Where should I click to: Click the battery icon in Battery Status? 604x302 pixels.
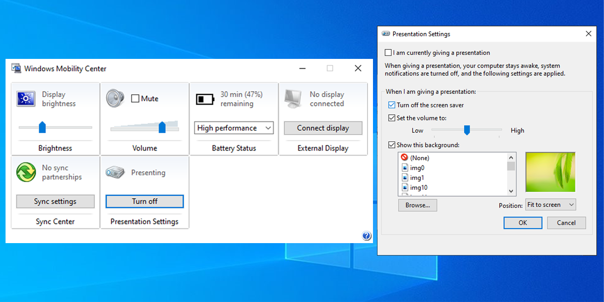click(205, 99)
